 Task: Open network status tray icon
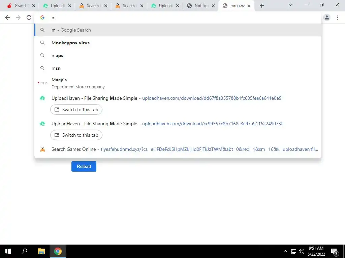[293, 251]
